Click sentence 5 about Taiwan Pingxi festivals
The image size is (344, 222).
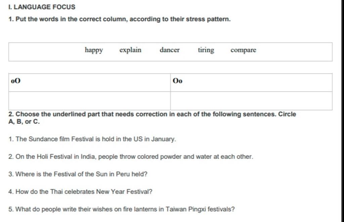coord(122,209)
